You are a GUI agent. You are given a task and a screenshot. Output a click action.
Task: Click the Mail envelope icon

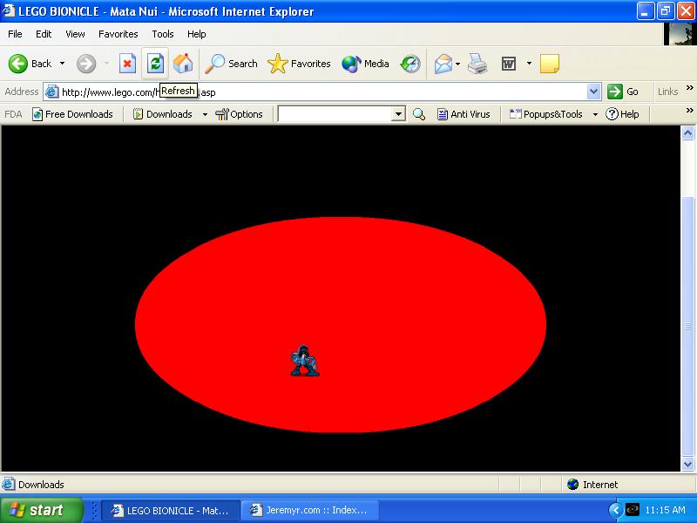tap(443, 64)
